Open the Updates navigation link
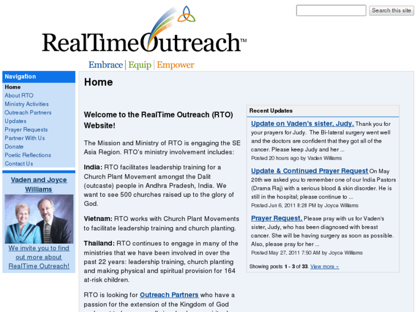 [x=15, y=121]
